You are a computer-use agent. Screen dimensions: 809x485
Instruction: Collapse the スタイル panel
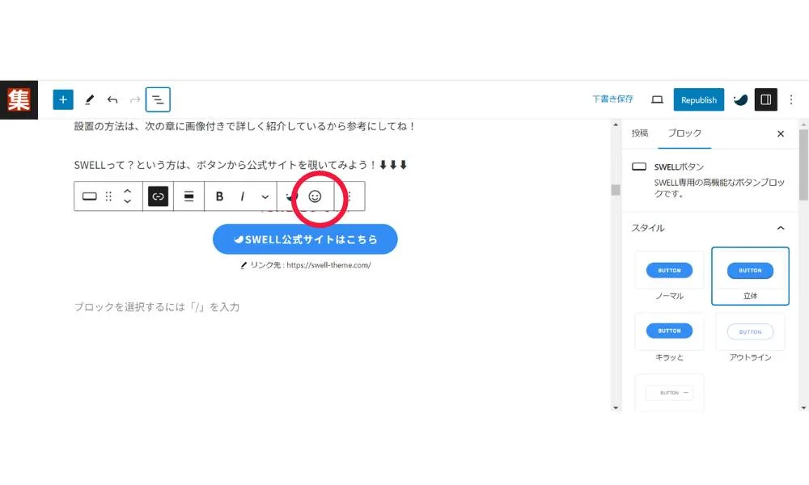tap(781, 228)
